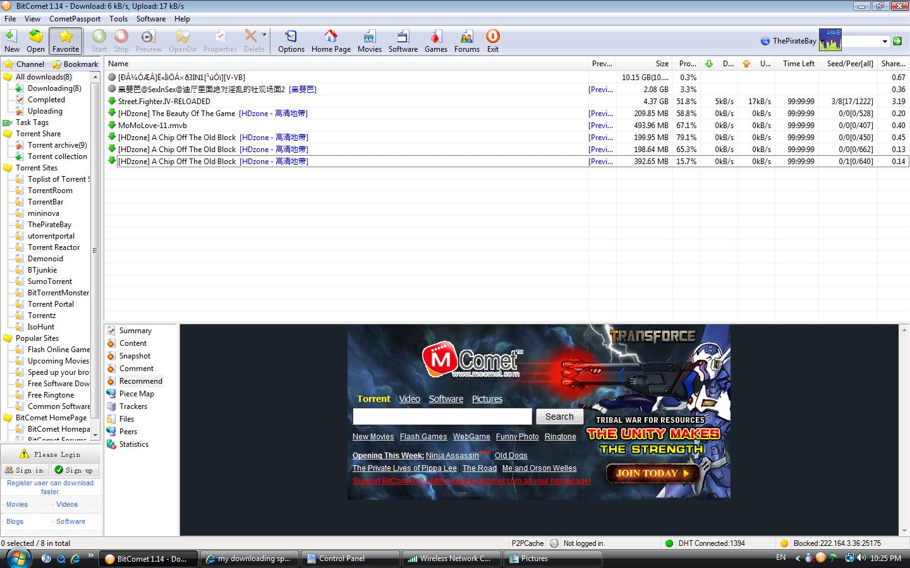Select Completed in the sidebar tree
This screenshot has width=910, height=568.
point(46,100)
